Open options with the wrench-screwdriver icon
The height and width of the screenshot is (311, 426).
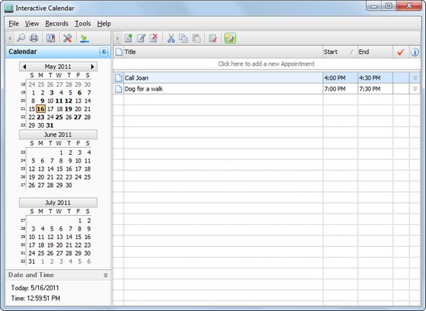click(67, 38)
